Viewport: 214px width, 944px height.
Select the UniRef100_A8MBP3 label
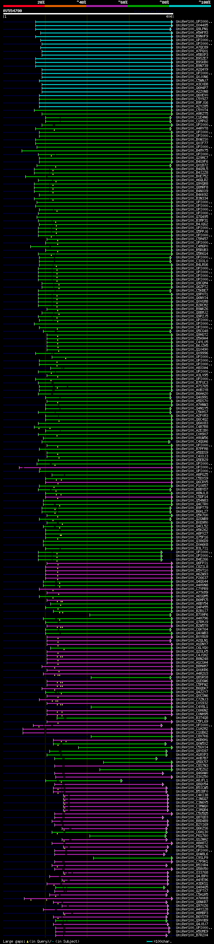coord(192,913)
